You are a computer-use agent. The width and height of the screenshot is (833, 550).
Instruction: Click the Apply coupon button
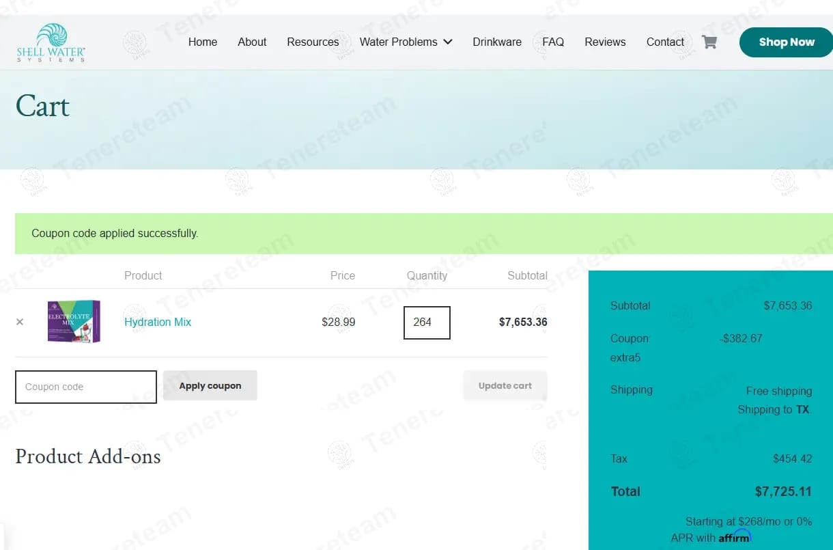pyautogui.click(x=210, y=385)
